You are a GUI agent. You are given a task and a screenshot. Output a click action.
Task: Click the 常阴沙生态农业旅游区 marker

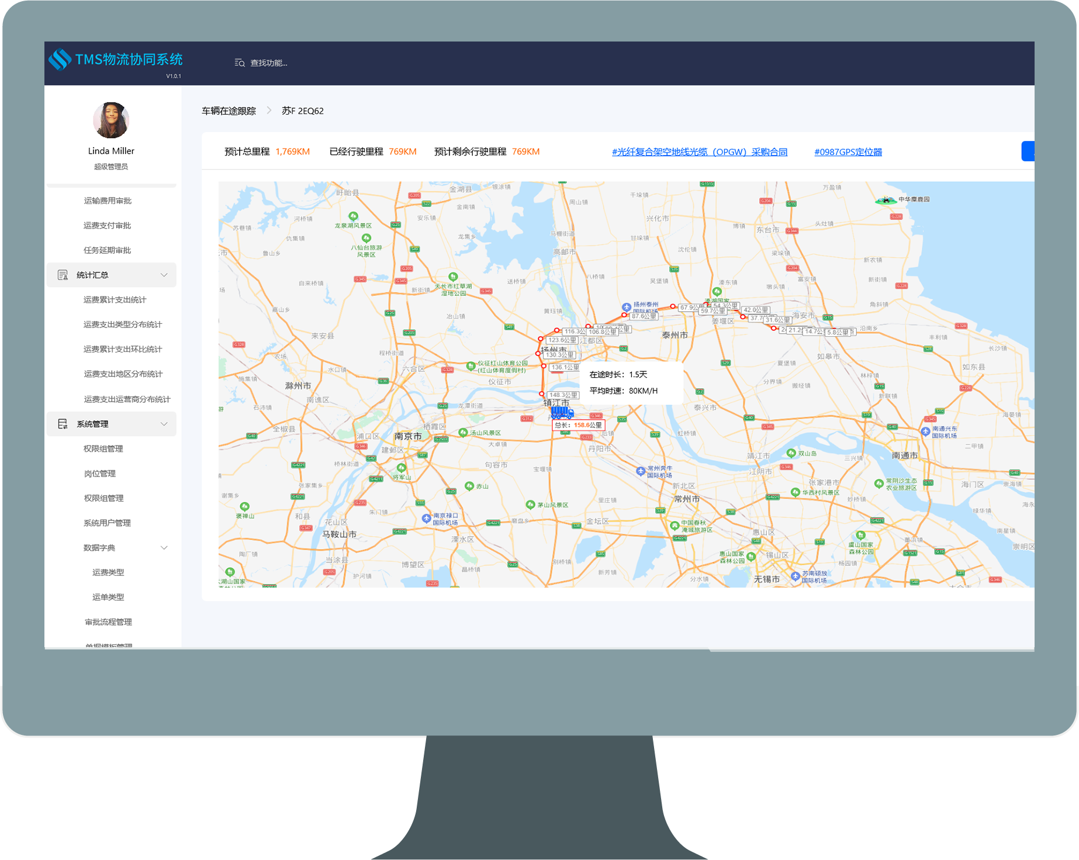coord(879,483)
